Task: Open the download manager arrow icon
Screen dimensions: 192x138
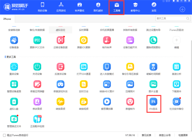Action: [182, 9]
